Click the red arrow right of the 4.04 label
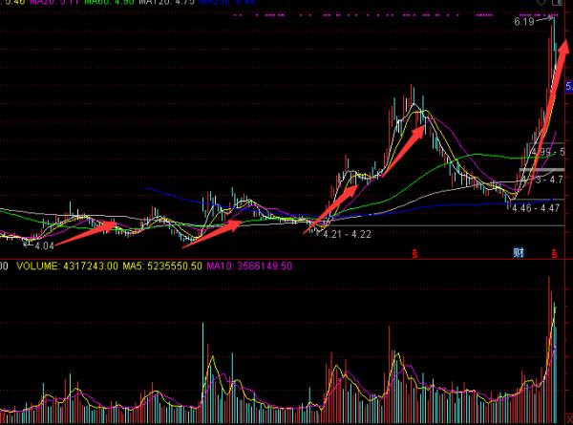573x425 pixels. [94, 228]
